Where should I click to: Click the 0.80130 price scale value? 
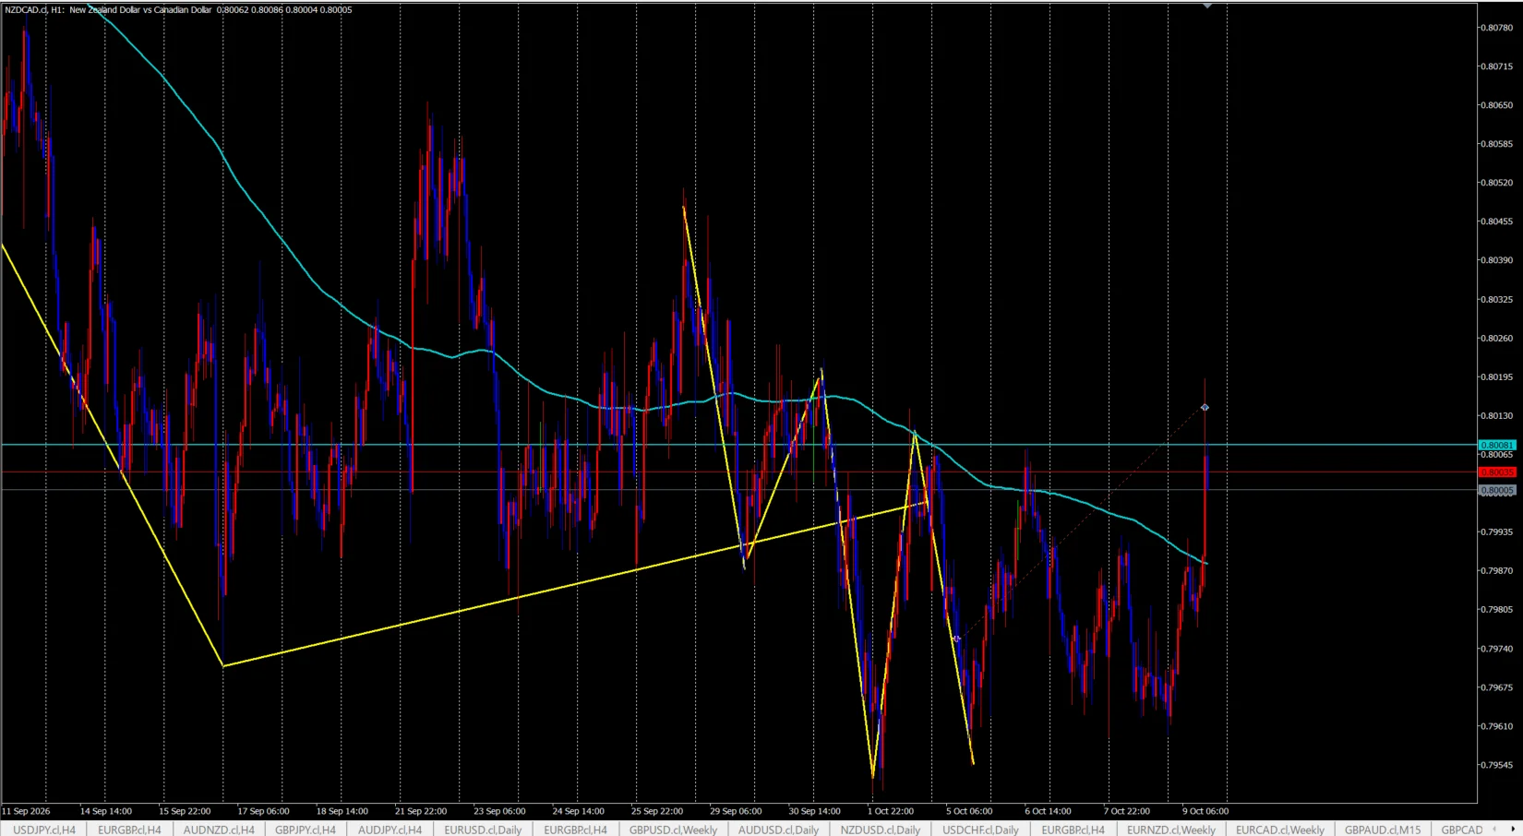coord(1496,416)
